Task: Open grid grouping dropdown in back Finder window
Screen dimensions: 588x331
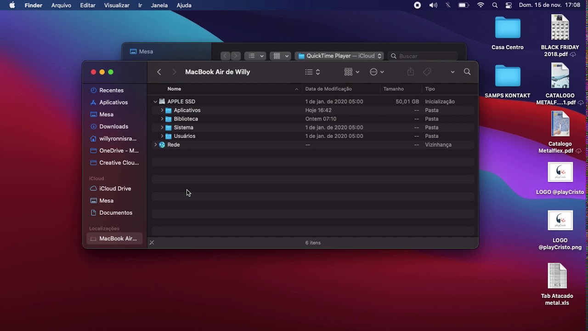Action: 281,56
